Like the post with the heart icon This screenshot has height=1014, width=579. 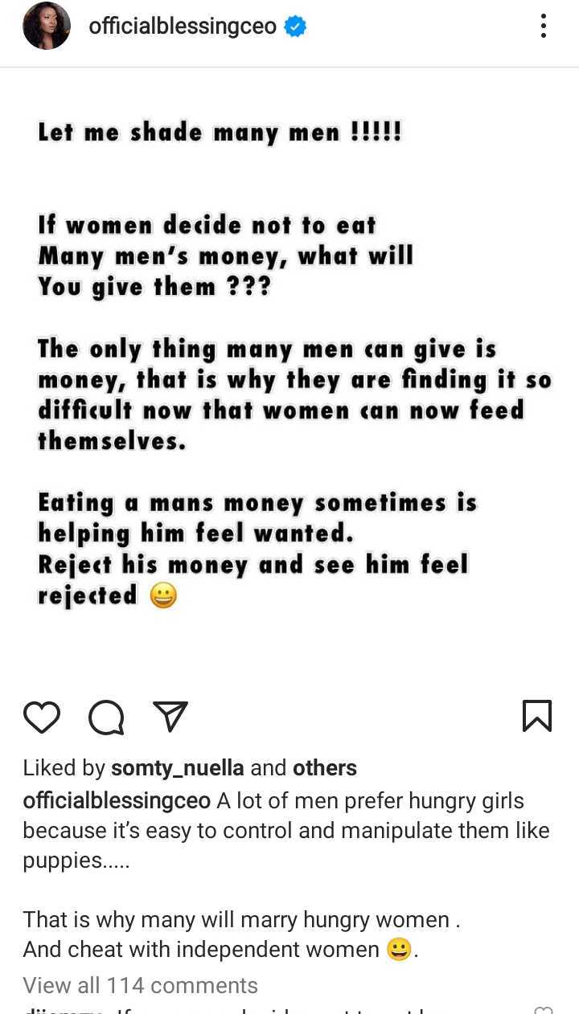click(42, 717)
